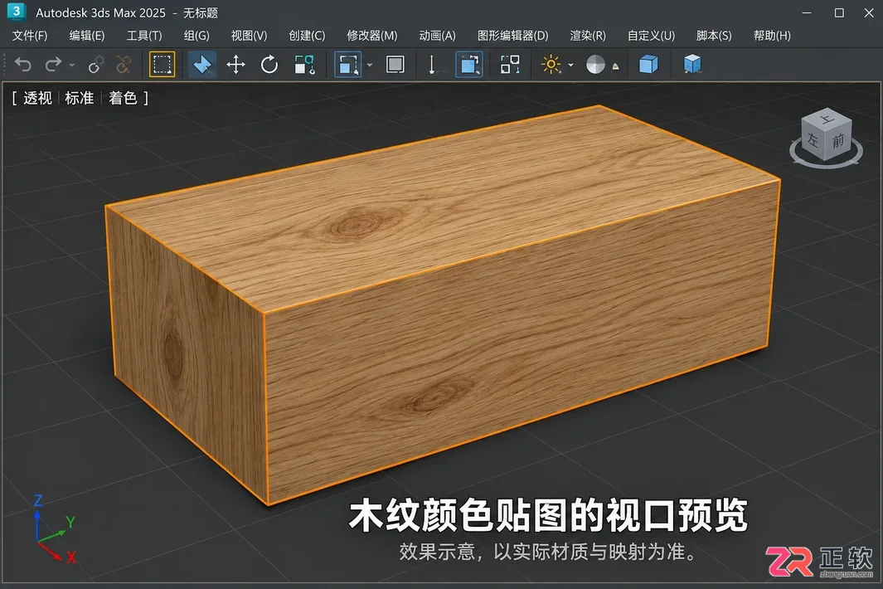Open the 帮助(H) menu

772,36
